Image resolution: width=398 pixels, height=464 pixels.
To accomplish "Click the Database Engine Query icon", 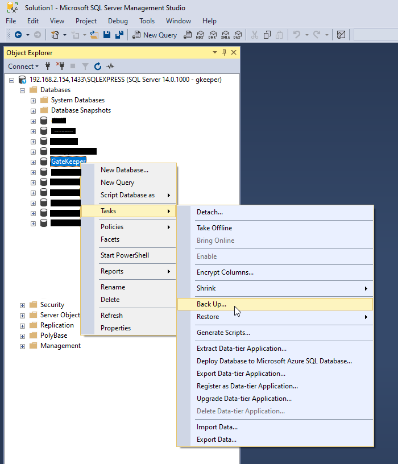I will click(188, 35).
